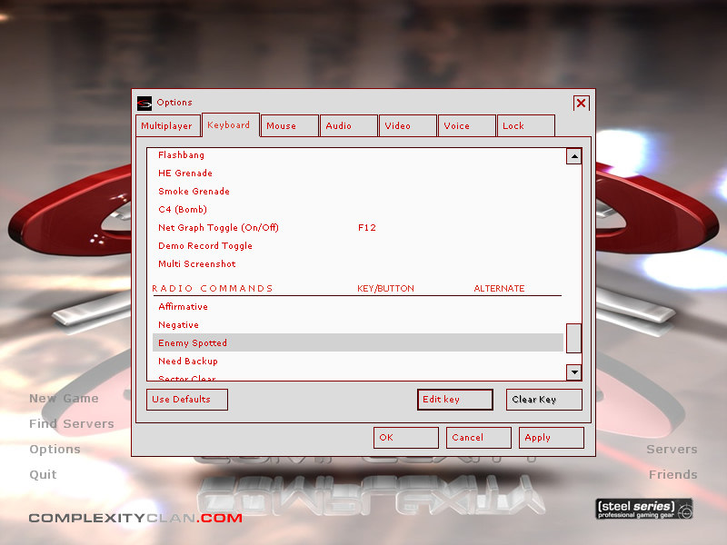The image size is (727, 545).
Task: Apply the keyboard settings
Action: click(552, 438)
